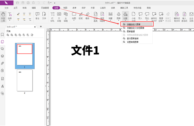Open the Security lock panel
The image size is (194, 126).
pyautogui.click(x=2, y=70)
